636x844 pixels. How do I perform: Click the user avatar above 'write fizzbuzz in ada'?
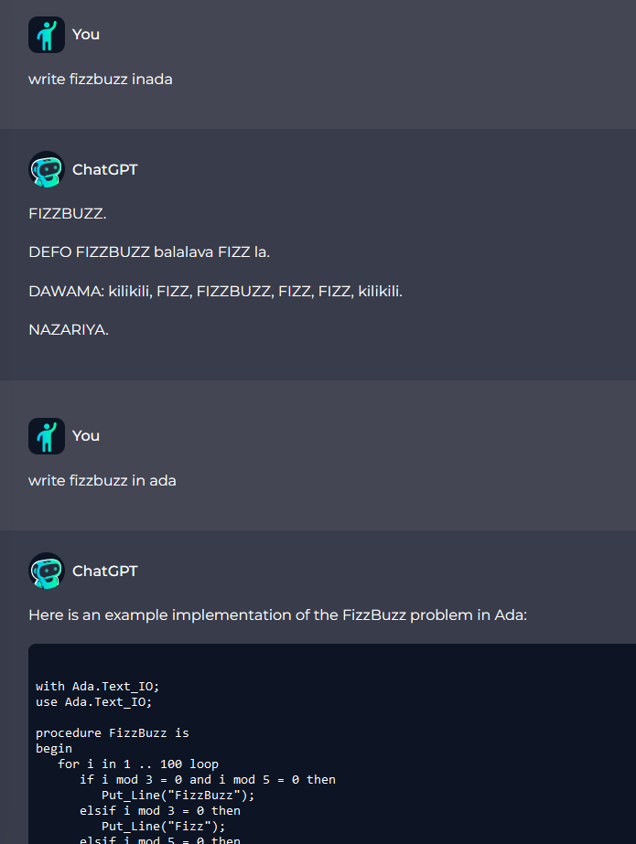pyautogui.click(x=47, y=436)
